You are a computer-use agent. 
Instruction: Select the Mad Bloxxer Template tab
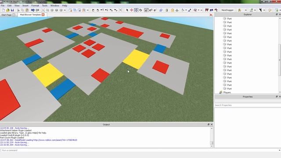point(30,14)
